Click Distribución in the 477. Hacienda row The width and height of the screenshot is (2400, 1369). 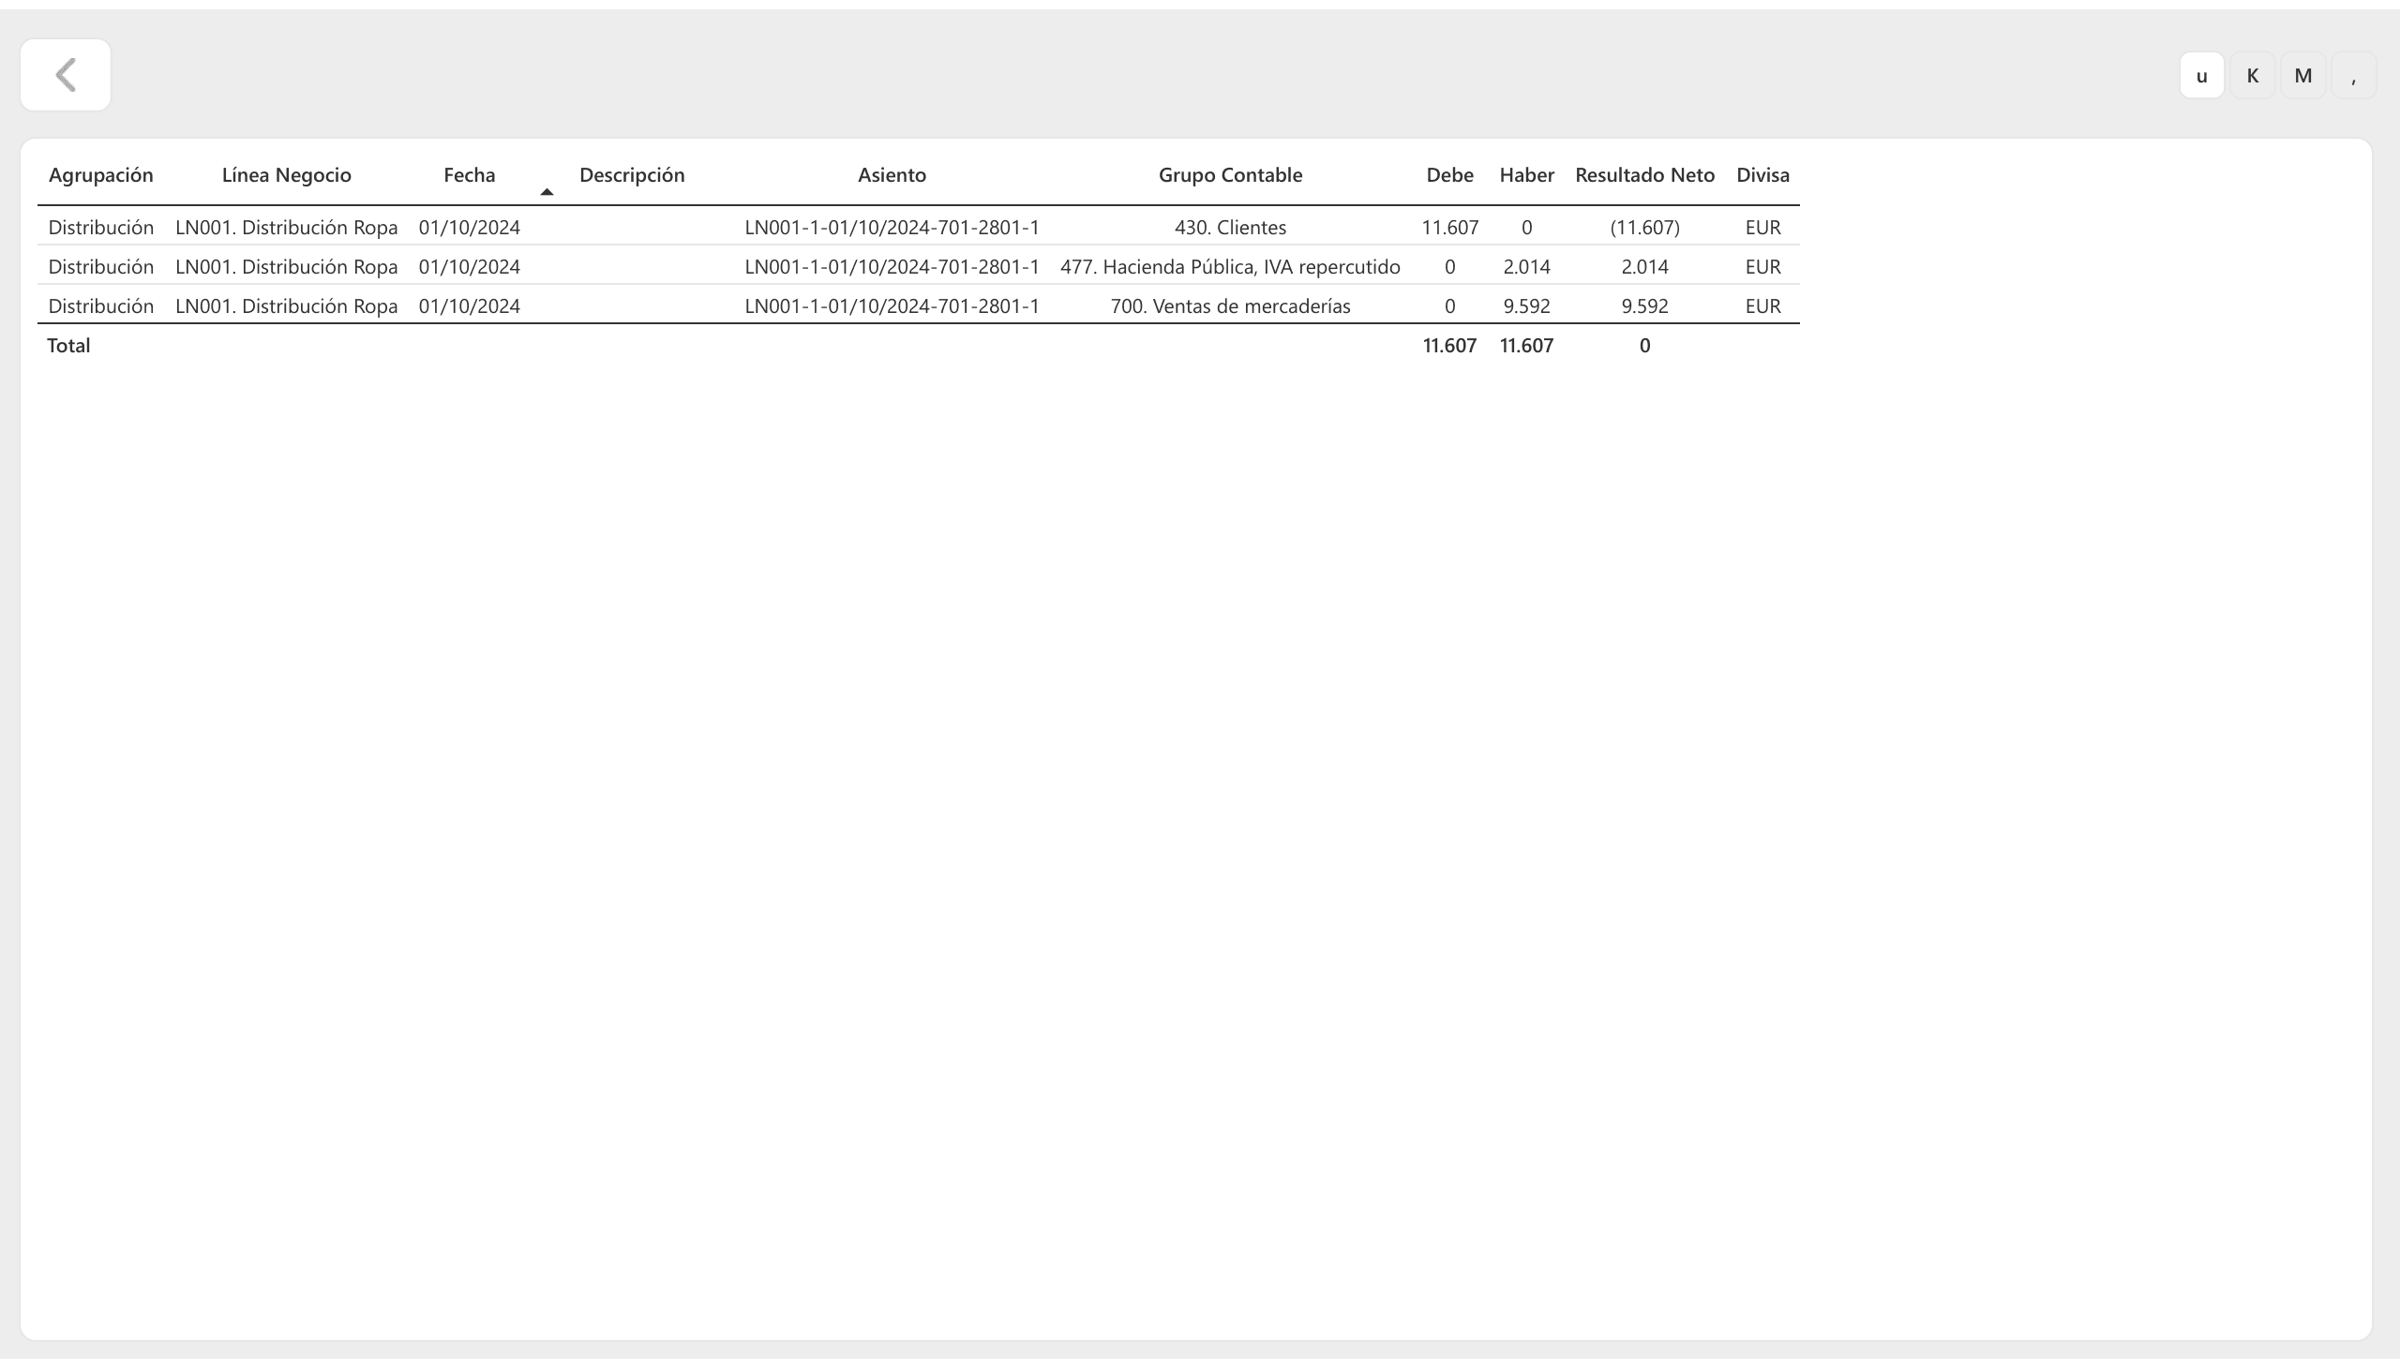click(100, 267)
